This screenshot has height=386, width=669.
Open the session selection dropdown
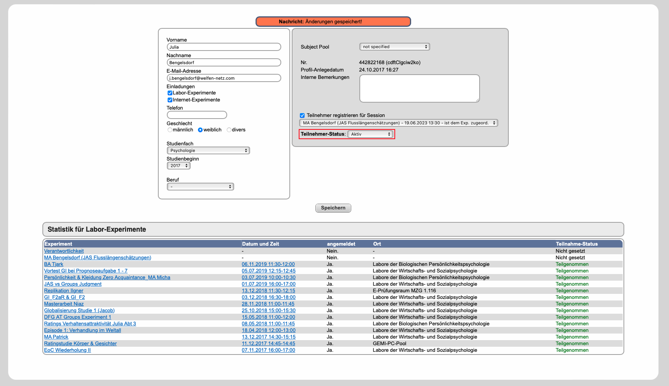coord(398,123)
